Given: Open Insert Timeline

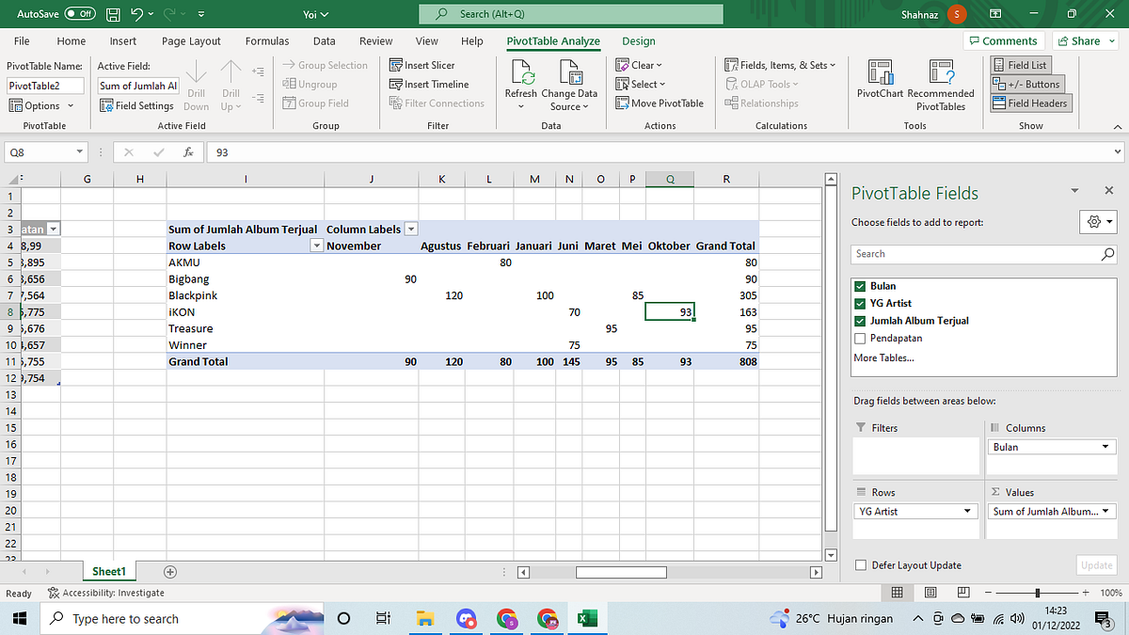Looking at the screenshot, I should tap(433, 84).
